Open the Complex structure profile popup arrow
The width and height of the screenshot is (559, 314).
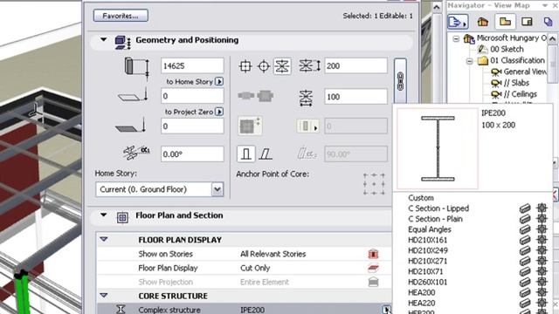[386, 310]
